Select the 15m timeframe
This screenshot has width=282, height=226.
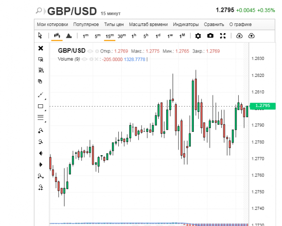[x=110, y=36]
